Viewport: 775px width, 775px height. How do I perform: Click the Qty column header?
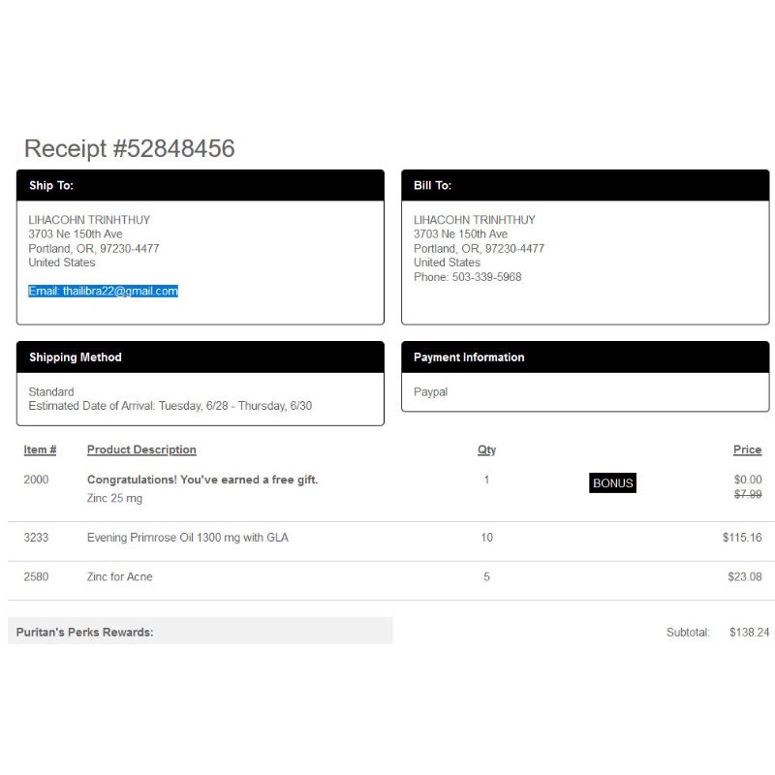coord(486,449)
